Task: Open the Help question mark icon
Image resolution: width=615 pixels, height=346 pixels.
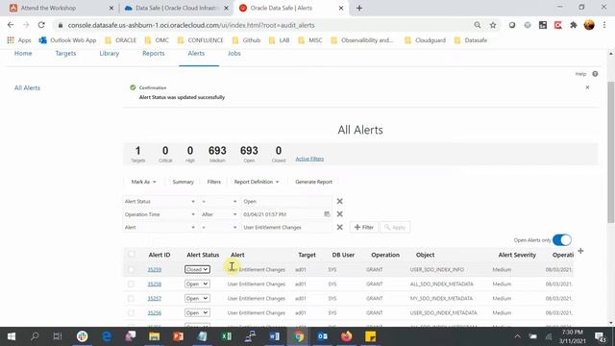Action: pos(595,74)
